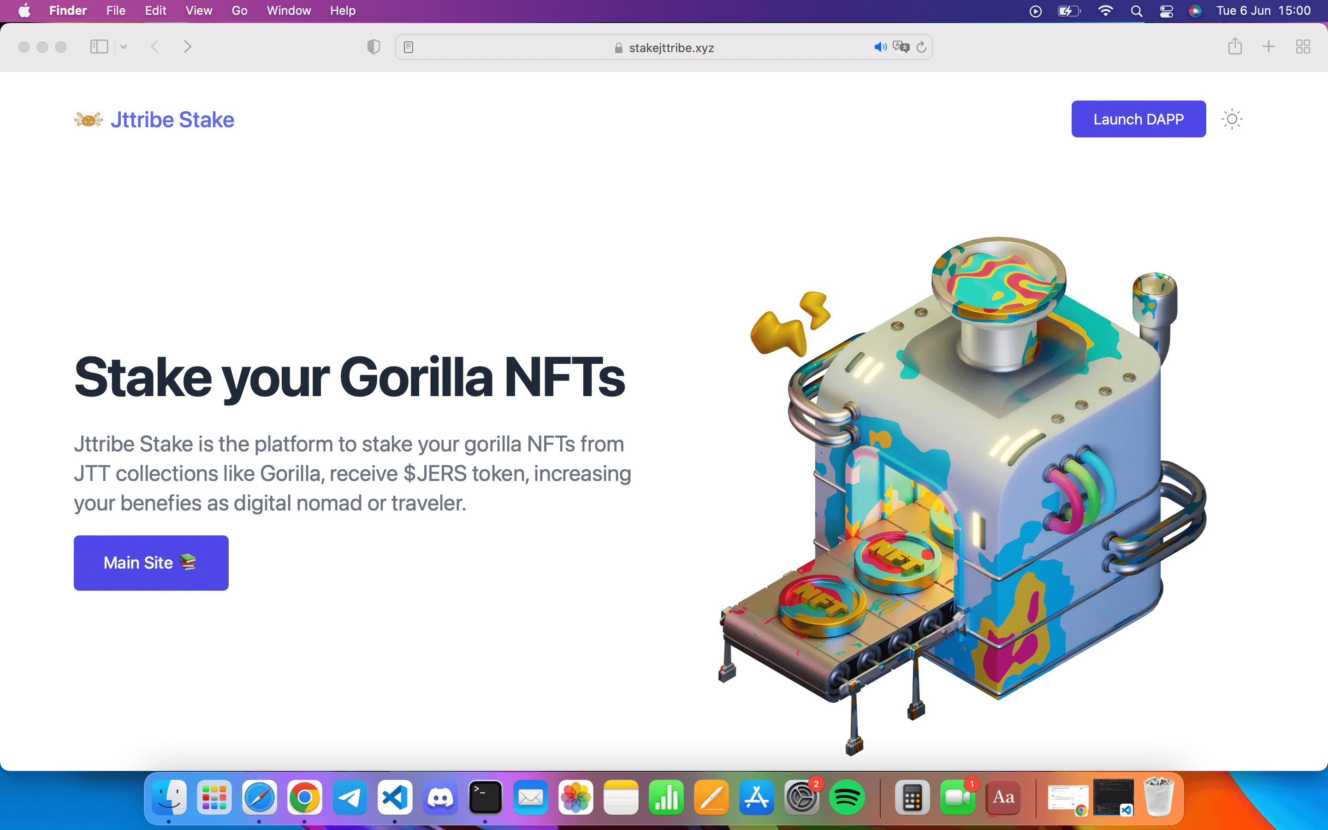Open Google Chrome from the Dock

(304, 797)
